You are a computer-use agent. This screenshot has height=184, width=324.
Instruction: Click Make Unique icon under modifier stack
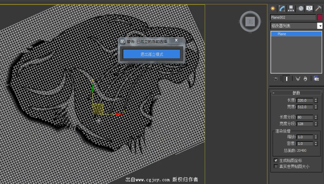tap(298, 79)
